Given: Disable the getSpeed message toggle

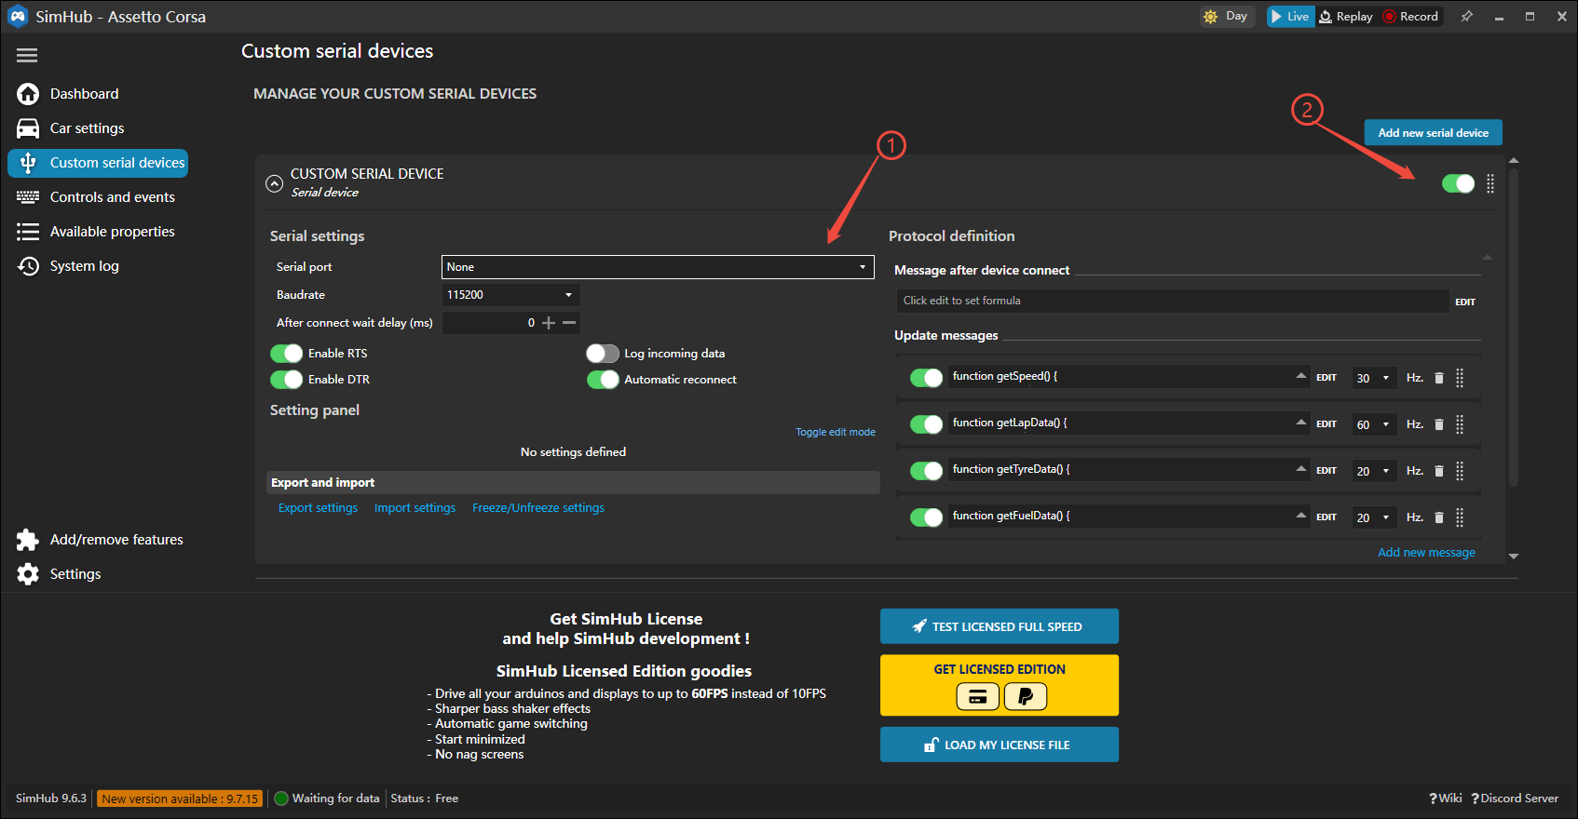Looking at the screenshot, I should coord(926,378).
